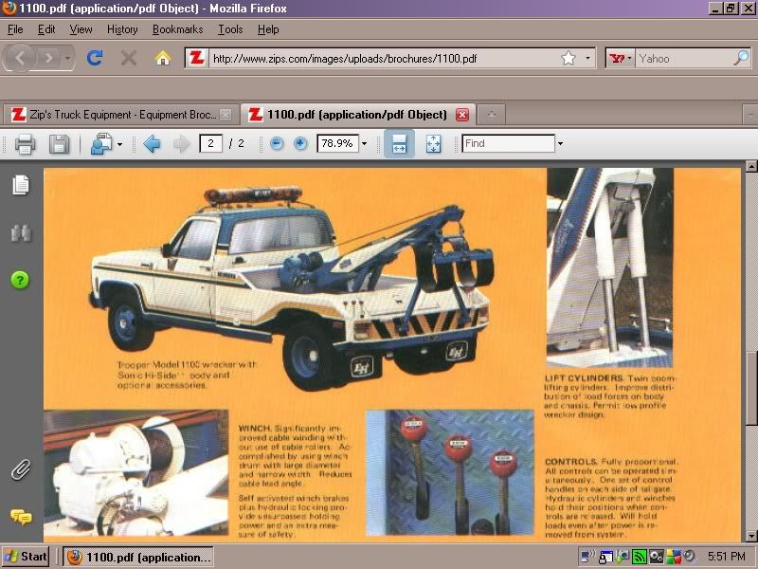This screenshot has width=758, height=569.
Task: Expand the zoom percentage dropdown
Action: [x=364, y=144]
